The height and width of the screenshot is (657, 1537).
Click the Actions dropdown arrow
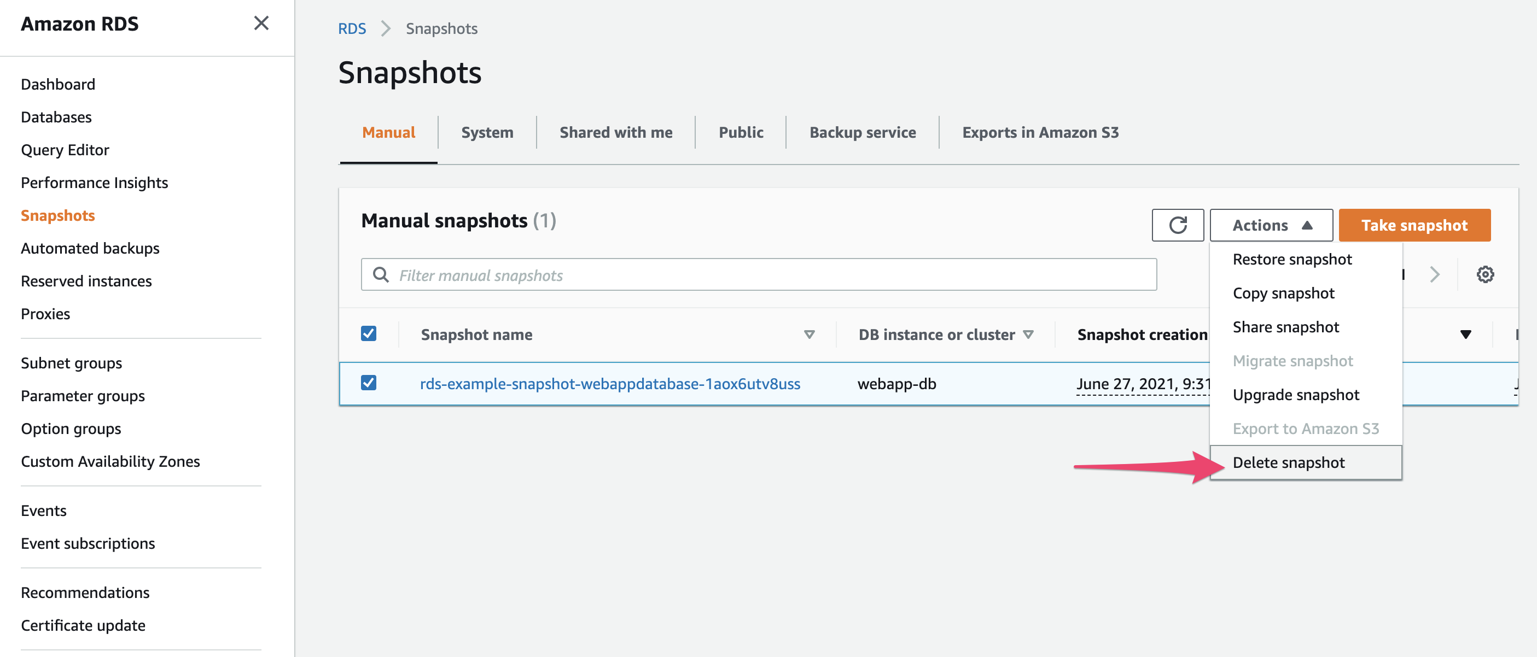[1308, 225]
